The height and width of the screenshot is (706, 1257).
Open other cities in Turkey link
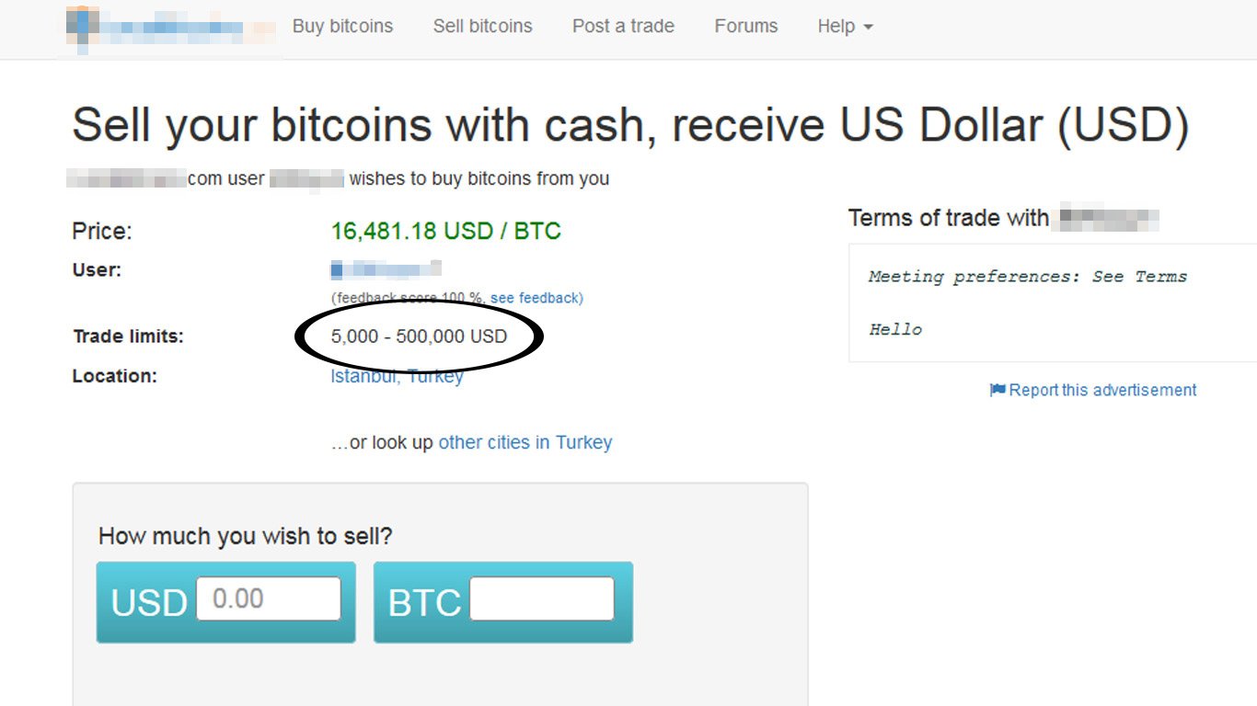pos(525,442)
